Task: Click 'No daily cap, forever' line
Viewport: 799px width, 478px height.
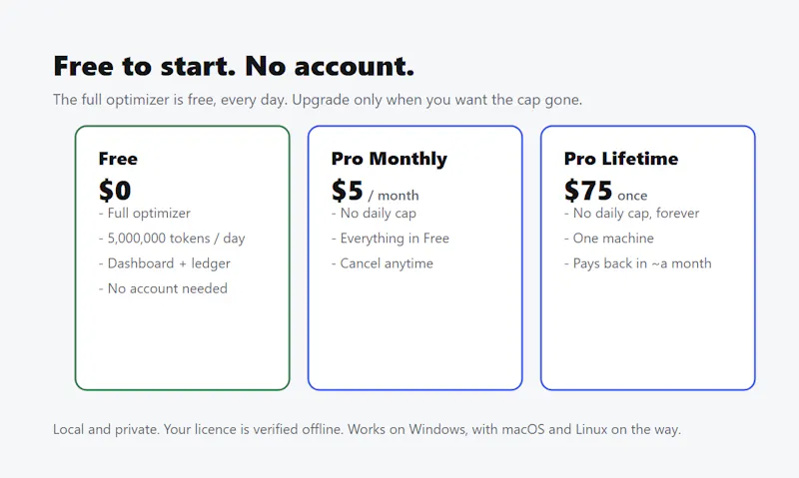Action: (x=632, y=214)
